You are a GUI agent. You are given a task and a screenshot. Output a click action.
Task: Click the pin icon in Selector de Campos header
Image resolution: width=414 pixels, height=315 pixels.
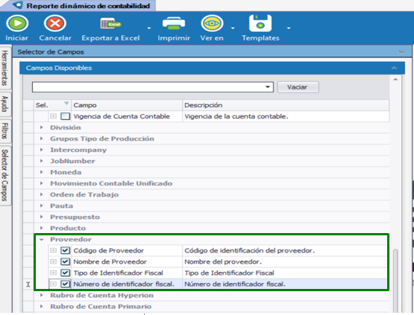point(401,51)
